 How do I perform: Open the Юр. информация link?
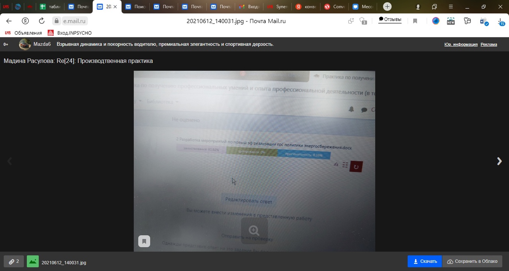tap(461, 45)
